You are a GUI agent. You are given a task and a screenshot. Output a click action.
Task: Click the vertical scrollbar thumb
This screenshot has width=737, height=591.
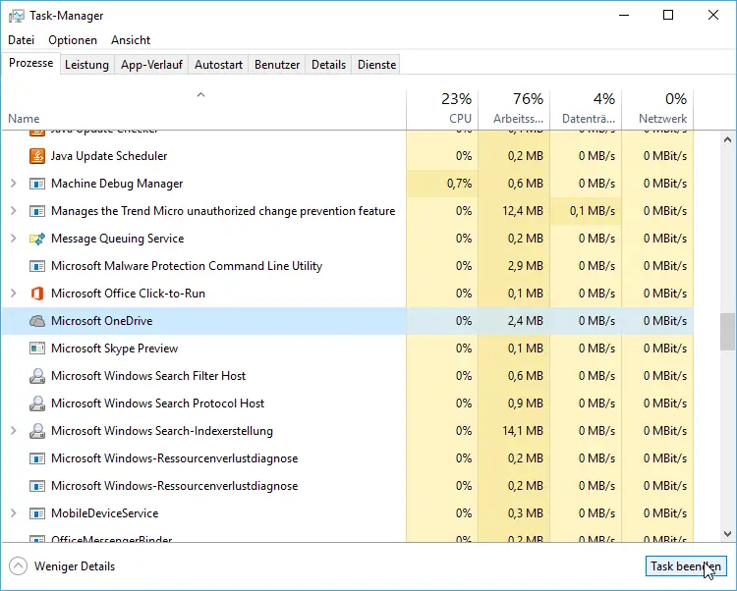pyautogui.click(x=727, y=332)
